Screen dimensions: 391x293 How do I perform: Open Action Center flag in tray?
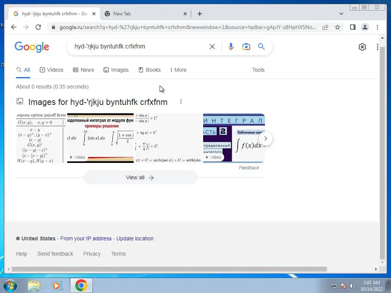pos(343,285)
